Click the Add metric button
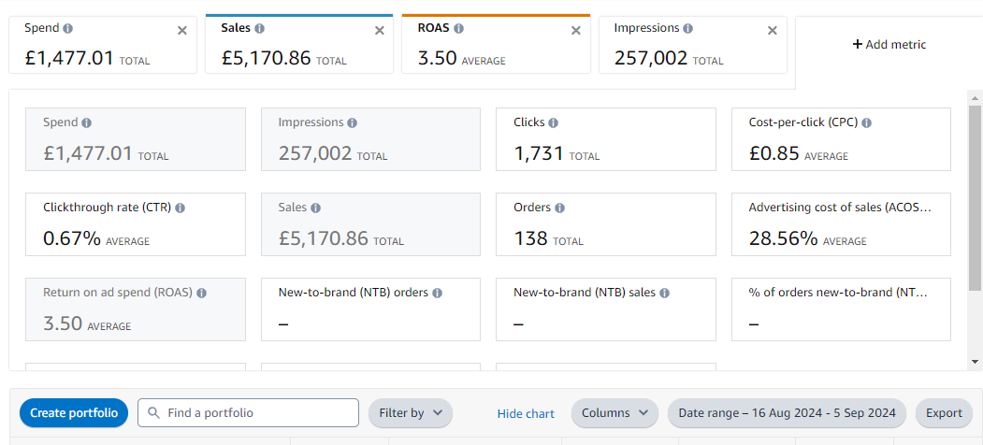This screenshot has width=983, height=445. (889, 45)
